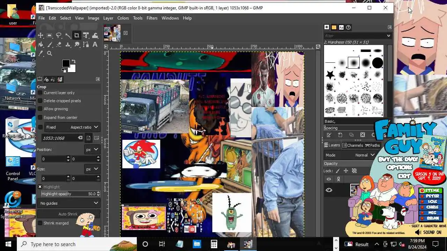This screenshot has width=447, height=251.
Task: Click the background white color swatch
Action: [72, 69]
